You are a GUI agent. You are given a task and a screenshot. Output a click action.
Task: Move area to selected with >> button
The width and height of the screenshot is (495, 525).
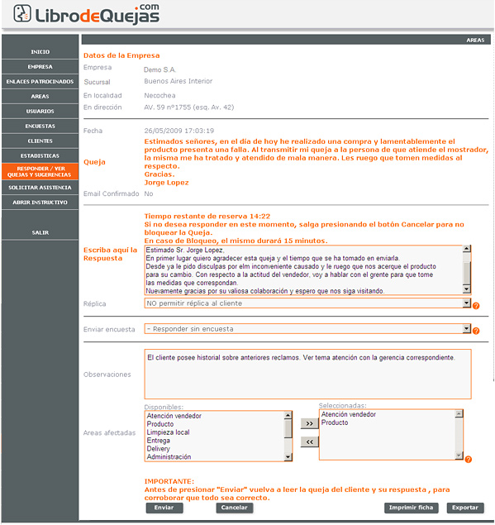click(x=310, y=423)
